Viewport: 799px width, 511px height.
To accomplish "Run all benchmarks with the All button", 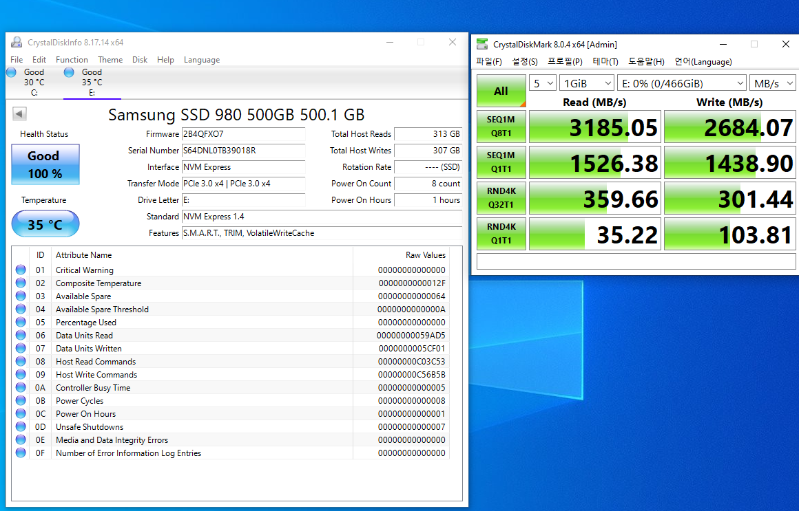I will pos(501,91).
